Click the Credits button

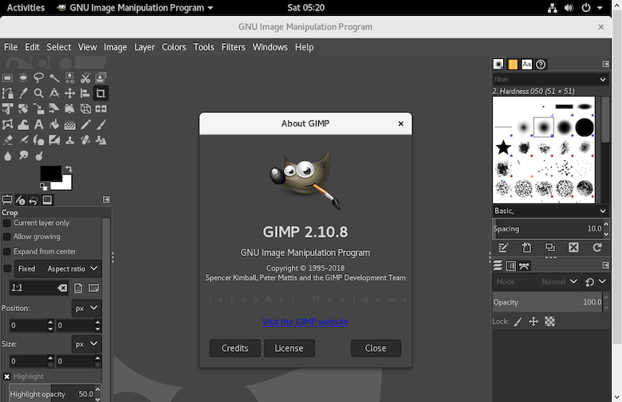[x=234, y=348]
